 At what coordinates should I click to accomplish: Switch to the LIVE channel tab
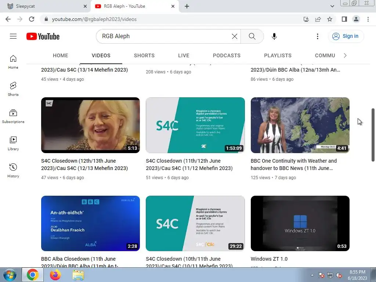[184, 55]
